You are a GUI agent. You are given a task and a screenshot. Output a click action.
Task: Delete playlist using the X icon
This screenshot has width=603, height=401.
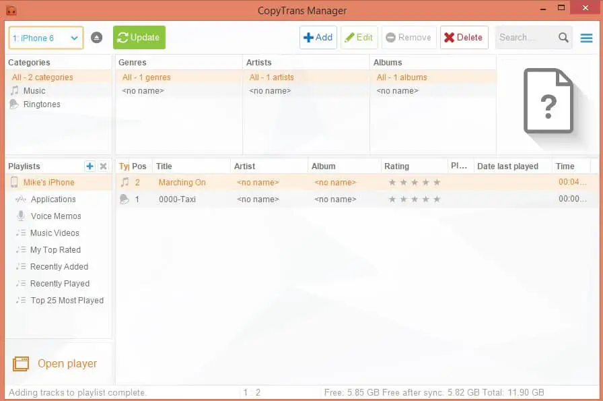pyautogui.click(x=103, y=166)
